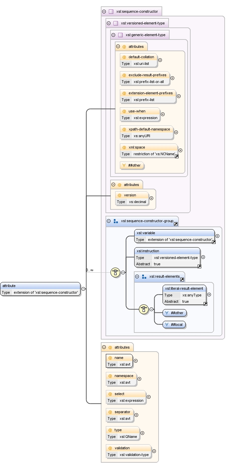Expand exclude-result-prefixes attribute details
Screen dimensions: 227x463
(x=172, y=78)
